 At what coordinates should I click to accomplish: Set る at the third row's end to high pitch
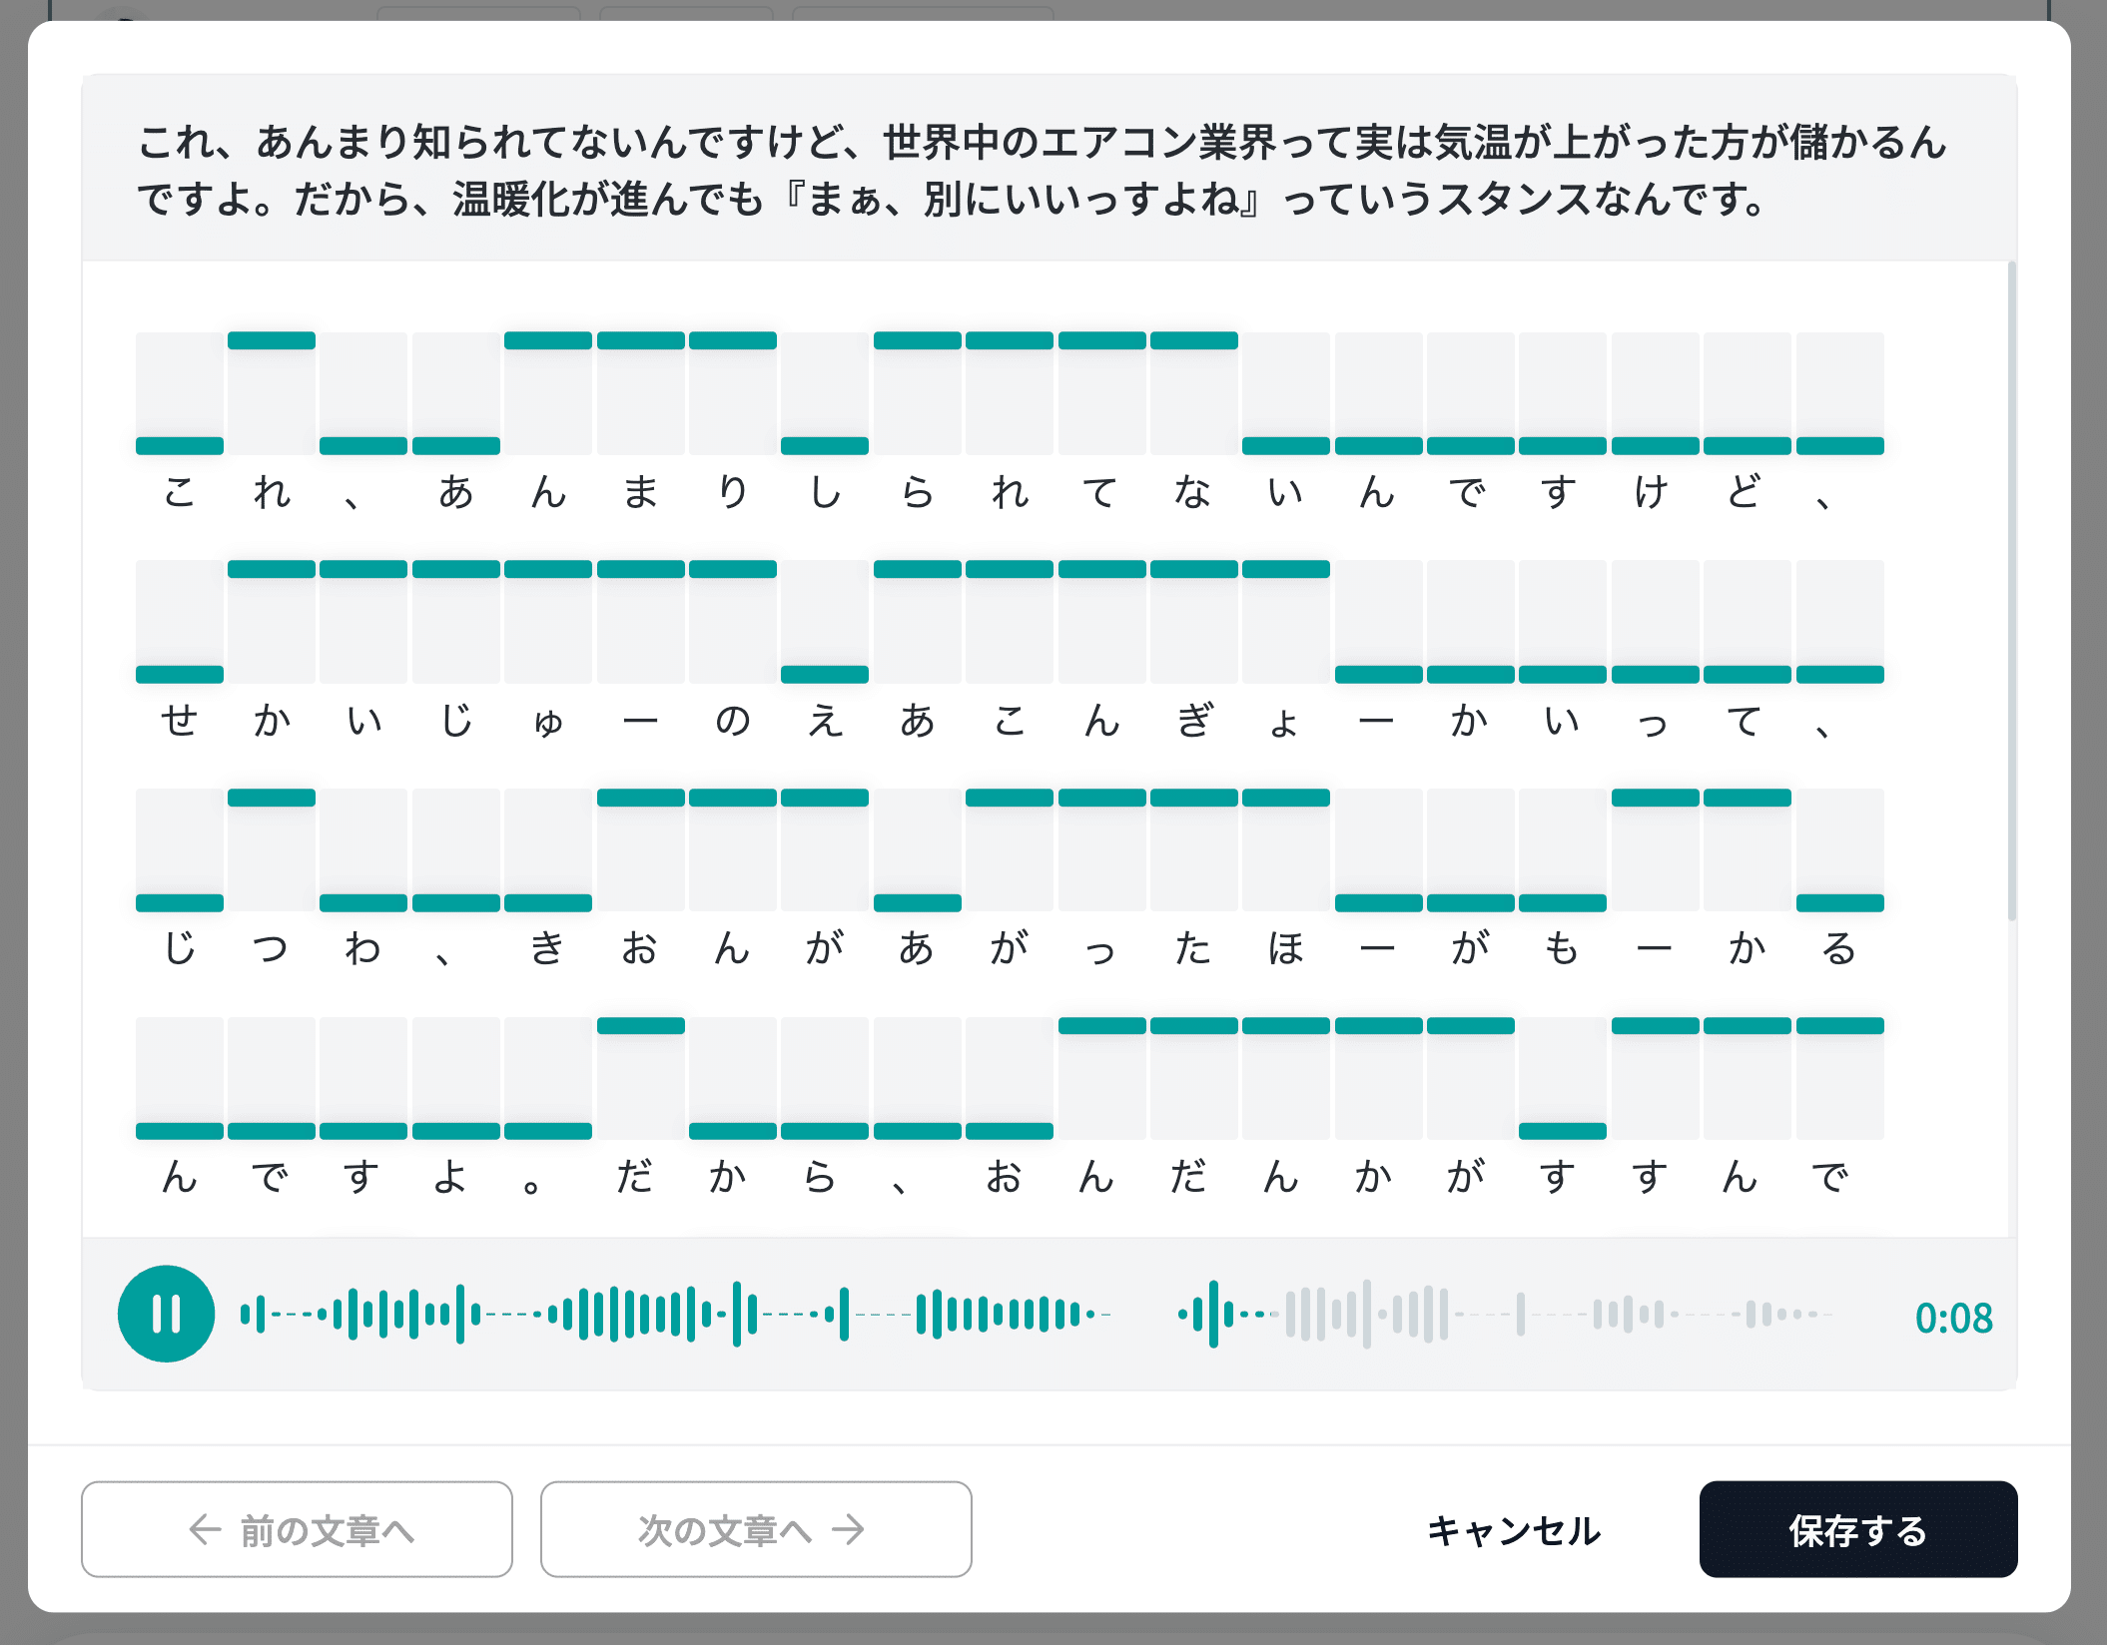(1839, 799)
